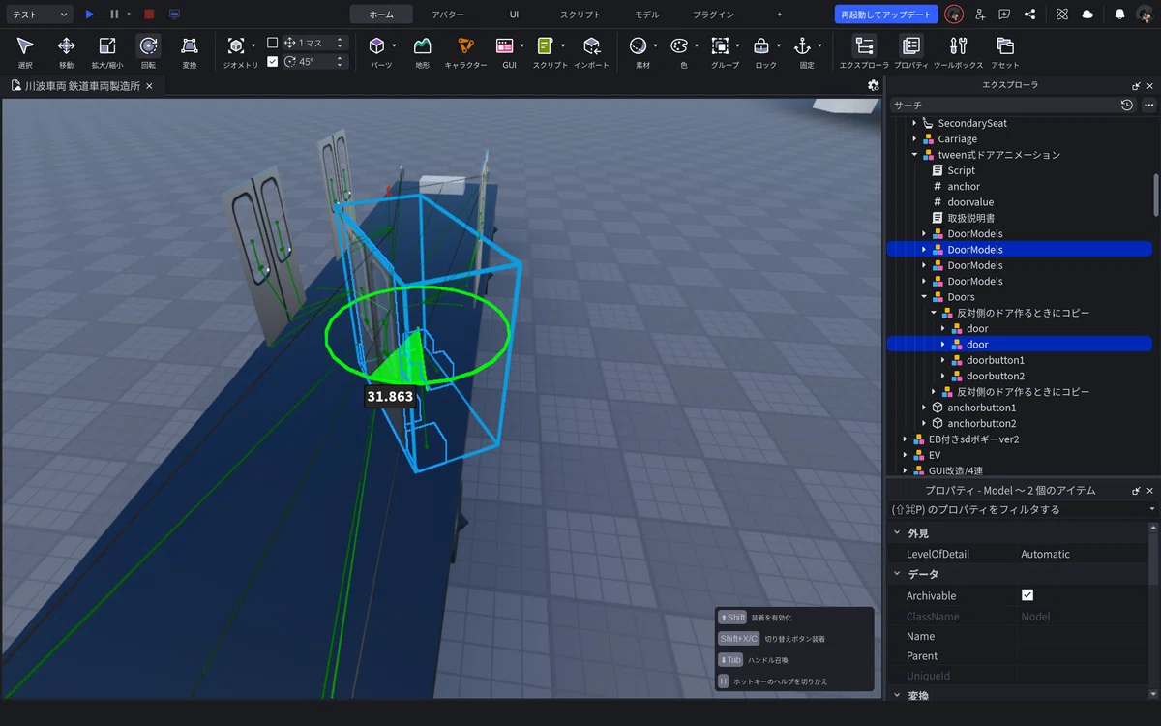Expand the EB付きsdボギーver2 tree node
Screen dimensions: 1161x726
[x=905, y=439]
